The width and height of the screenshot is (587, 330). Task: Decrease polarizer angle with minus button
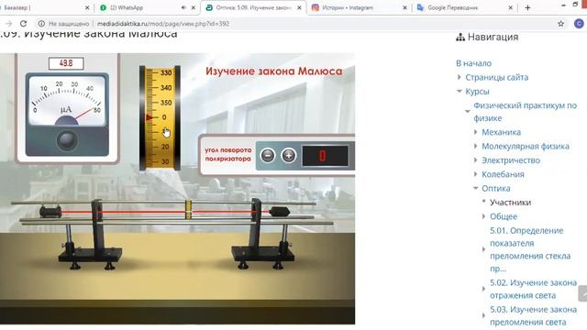pos(267,155)
